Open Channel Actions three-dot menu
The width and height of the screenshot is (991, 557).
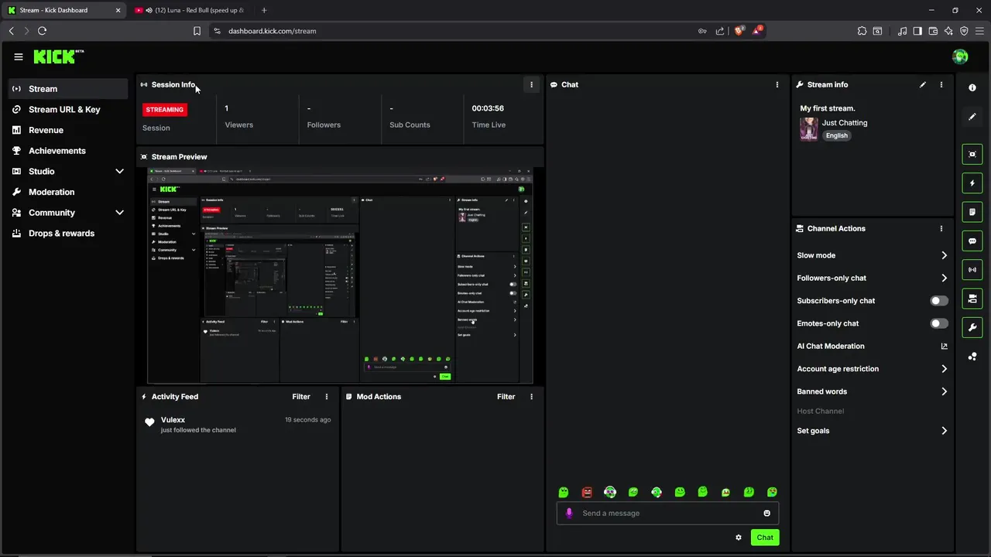[x=941, y=229]
